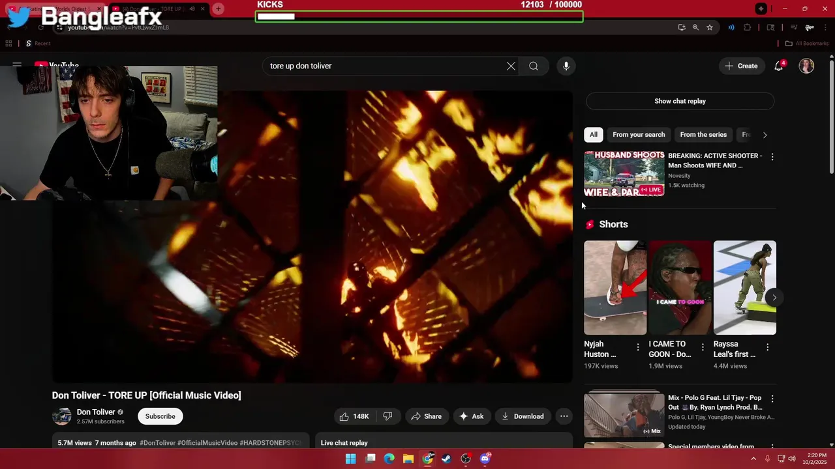Open Don Toliver channel name link
This screenshot has height=469, width=835.
[x=96, y=412]
